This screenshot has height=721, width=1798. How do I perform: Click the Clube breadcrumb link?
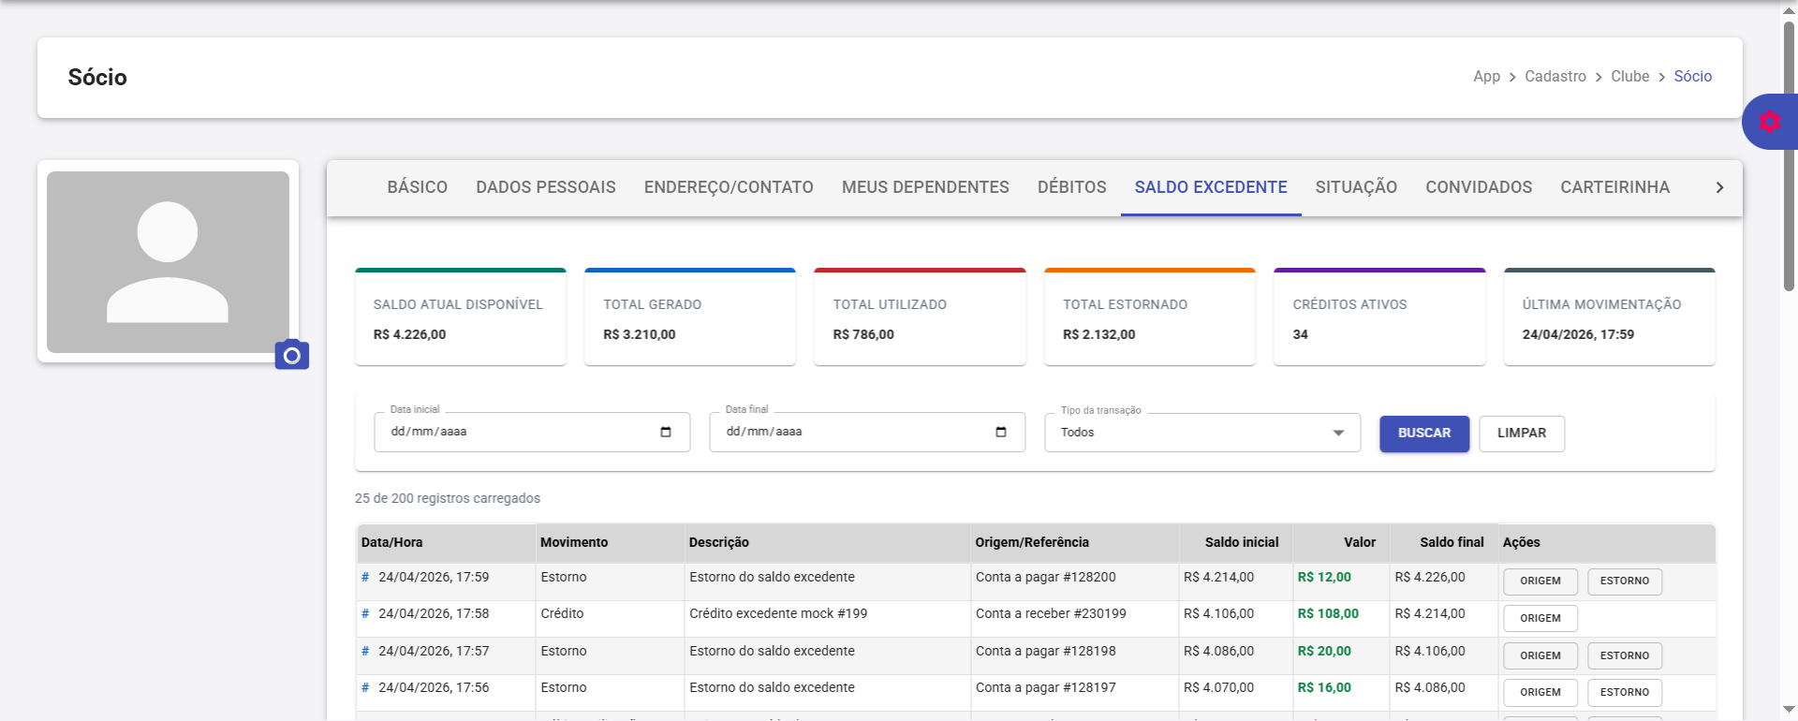[x=1630, y=77]
